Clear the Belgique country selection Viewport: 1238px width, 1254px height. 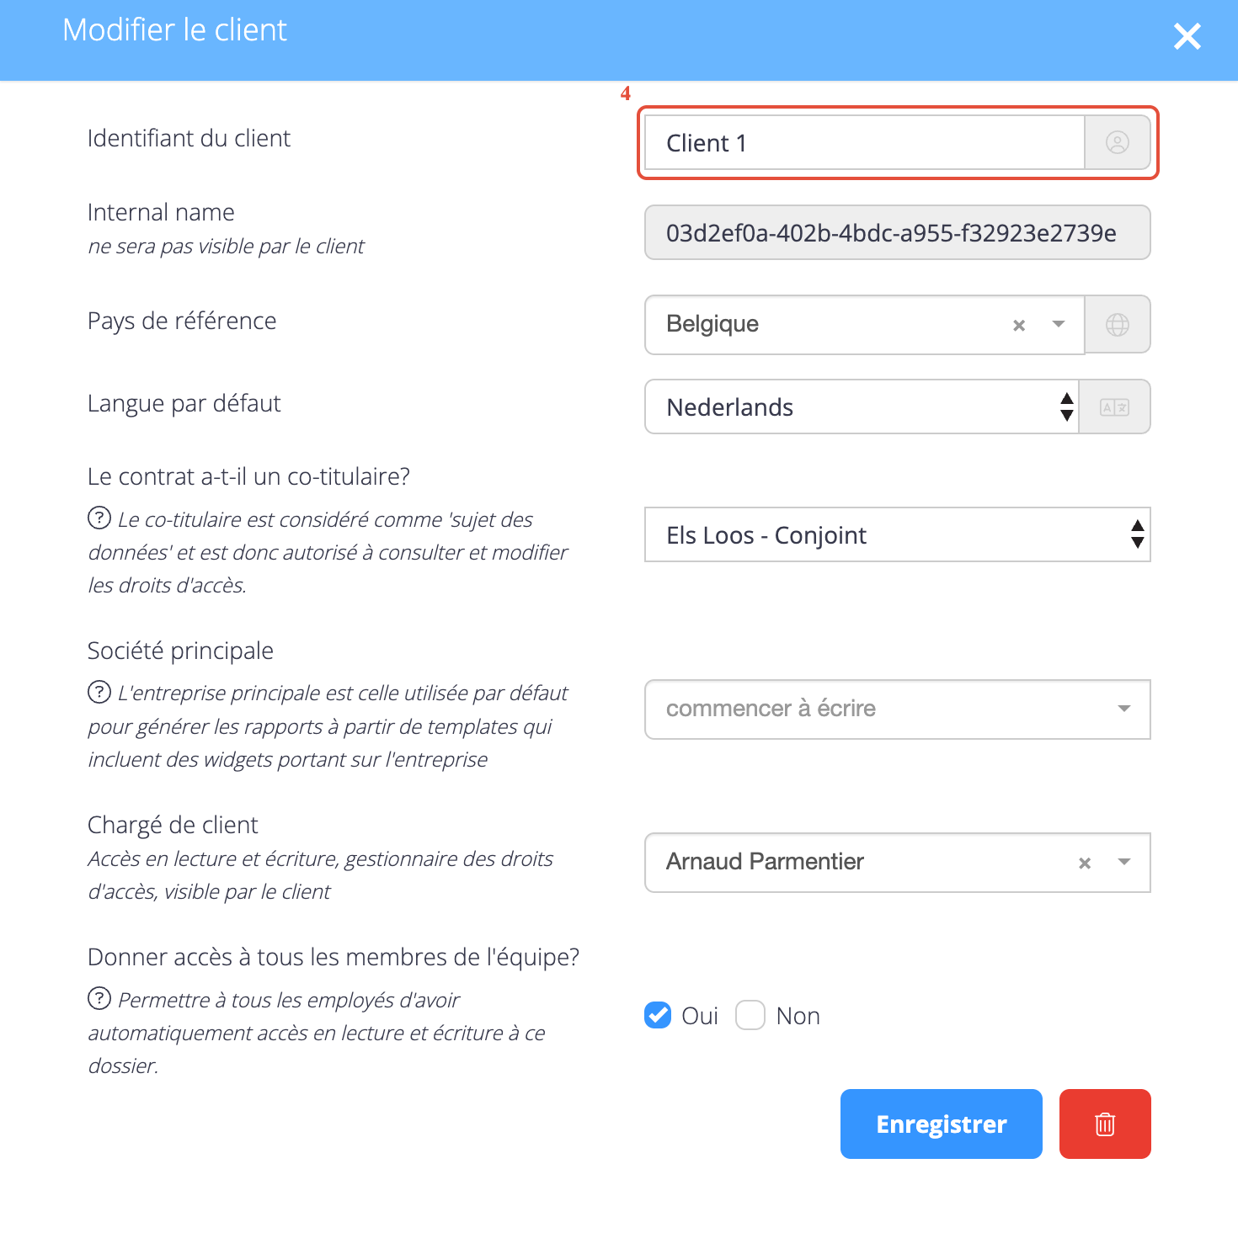(x=1019, y=325)
